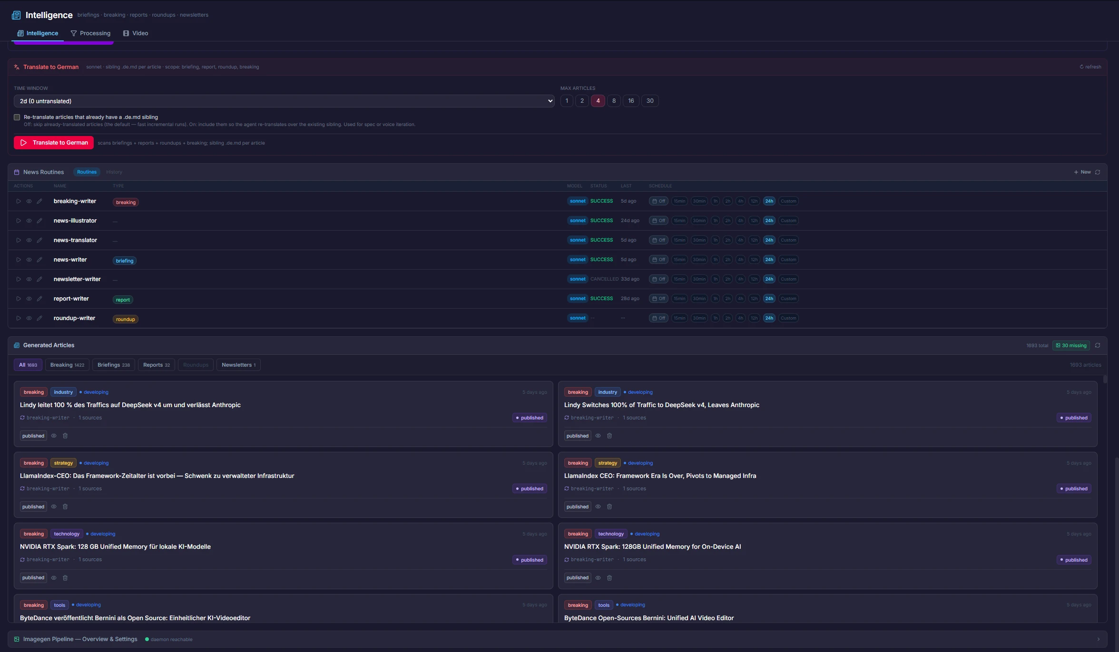
Task: Expand Imagegen Pipeline Overview & Settings
Action: [557, 639]
